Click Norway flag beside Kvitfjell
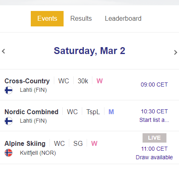The height and width of the screenshot is (169, 179). pyautogui.click(x=9, y=153)
